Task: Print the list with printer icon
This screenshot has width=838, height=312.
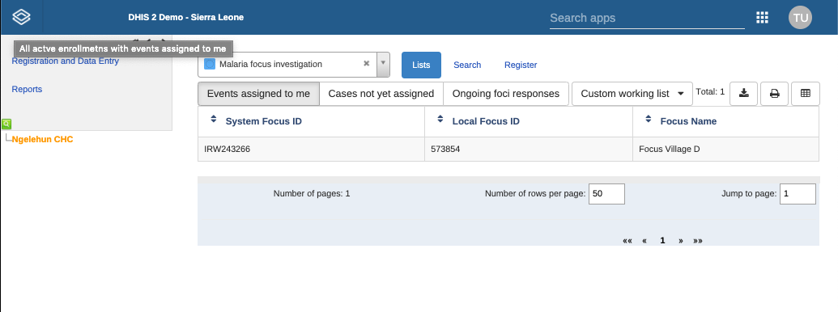Action: click(774, 93)
